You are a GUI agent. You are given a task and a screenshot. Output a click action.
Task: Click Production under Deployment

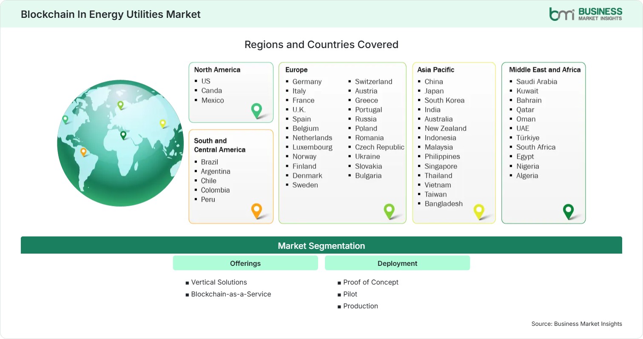361,306
